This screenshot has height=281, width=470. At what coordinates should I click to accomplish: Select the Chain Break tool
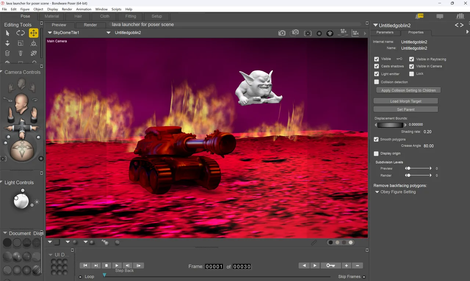34,54
